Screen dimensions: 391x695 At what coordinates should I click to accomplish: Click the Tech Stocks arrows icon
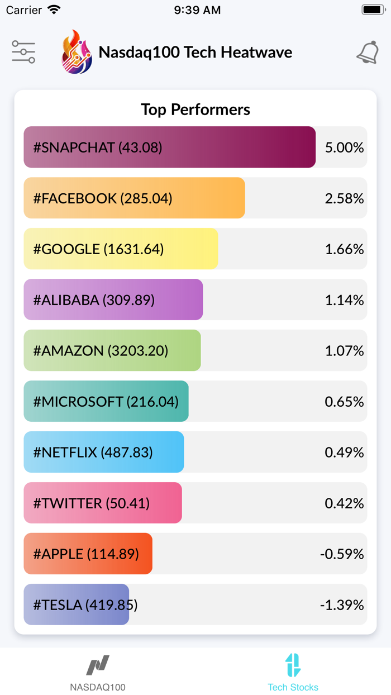click(x=293, y=667)
